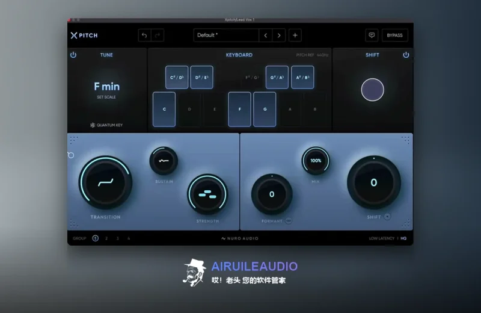Click the FORMANT knob
The height and width of the screenshot is (313, 481).
(272, 194)
